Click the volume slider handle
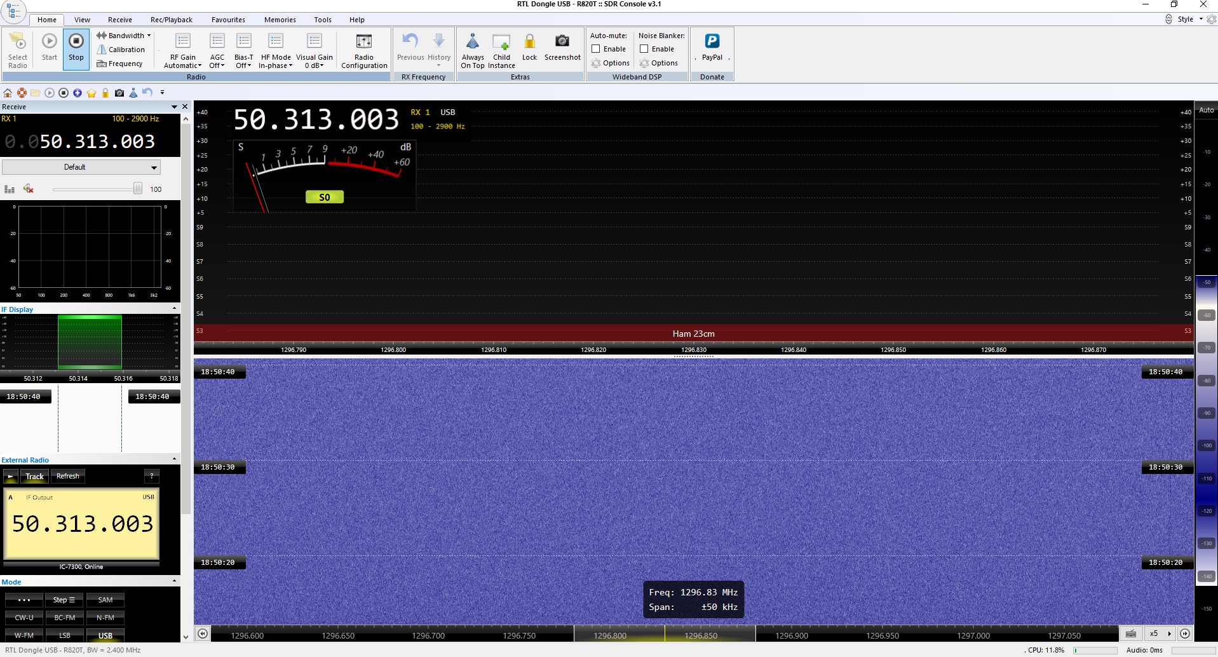 pos(137,189)
